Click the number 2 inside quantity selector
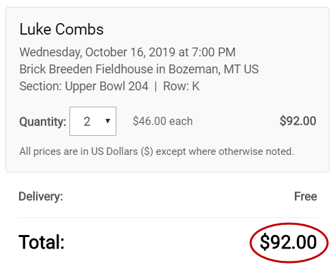 click(x=87, y=122)
